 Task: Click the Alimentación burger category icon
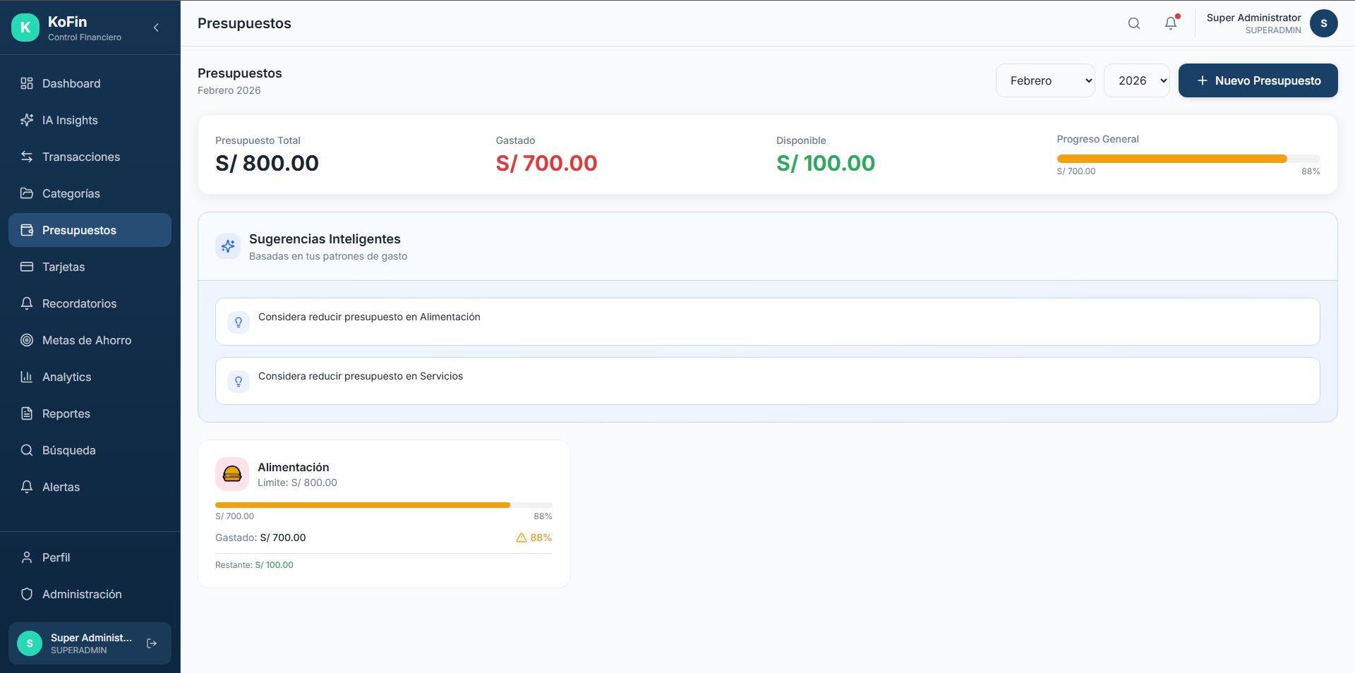232,474
